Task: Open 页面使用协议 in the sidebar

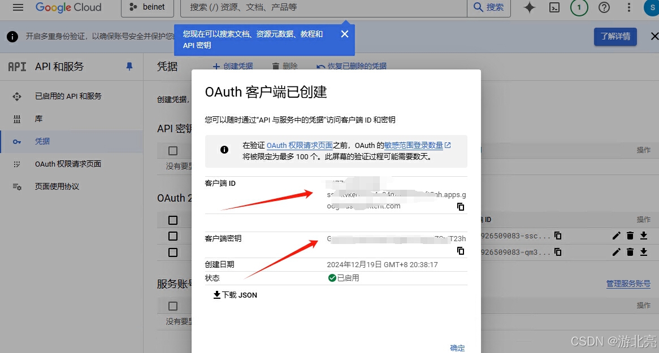Action: [72, 186]
